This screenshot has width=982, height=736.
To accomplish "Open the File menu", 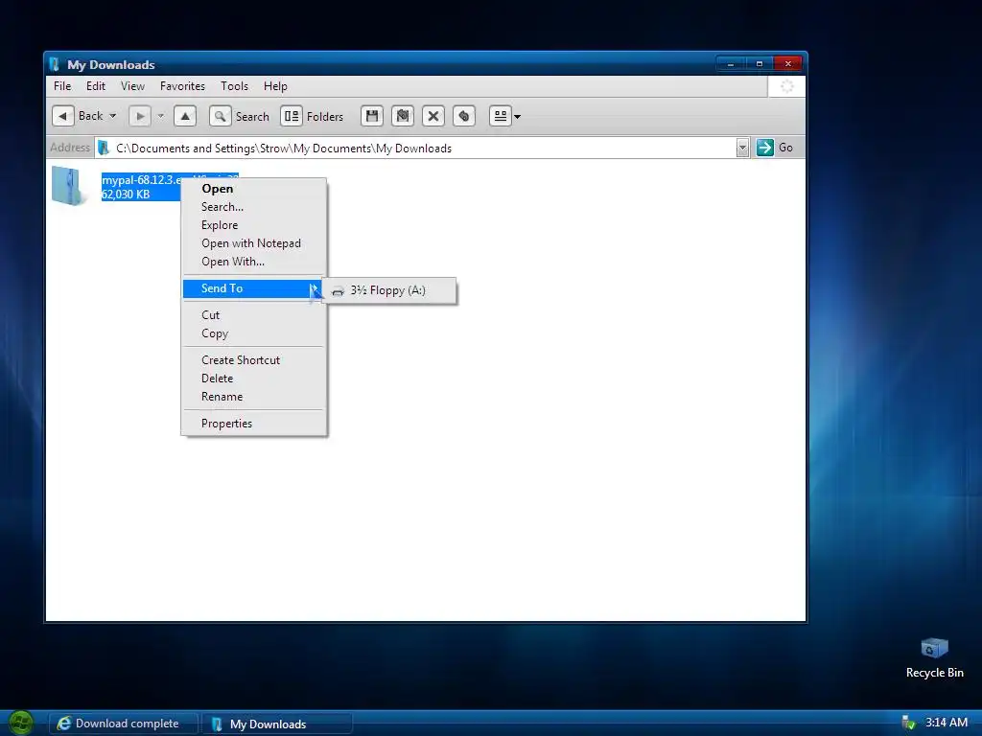I will coord(62,86).
